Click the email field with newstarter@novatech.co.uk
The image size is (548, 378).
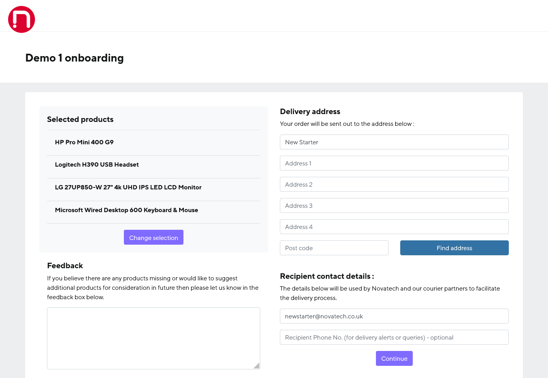394,316
